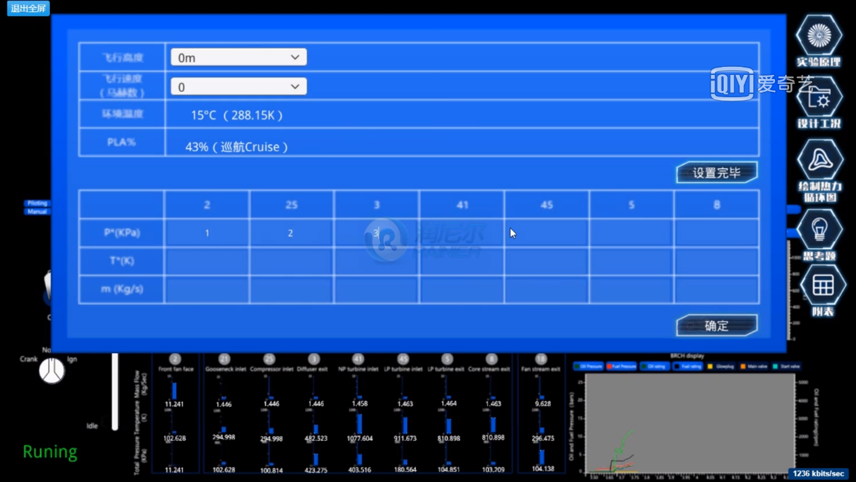Toggle the Main valve legend series

click(753, 367)
